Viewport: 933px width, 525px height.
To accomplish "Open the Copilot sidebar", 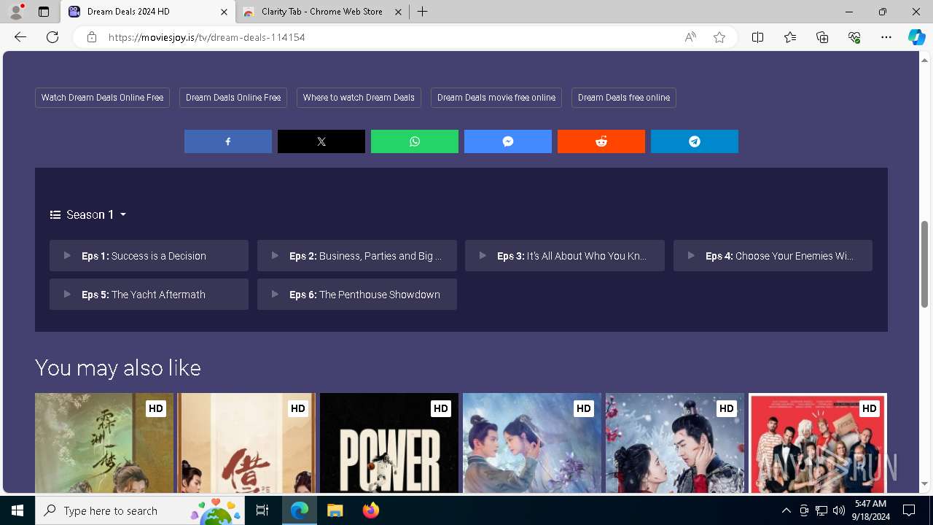I will pyautogui.click(x=916, y=37).
